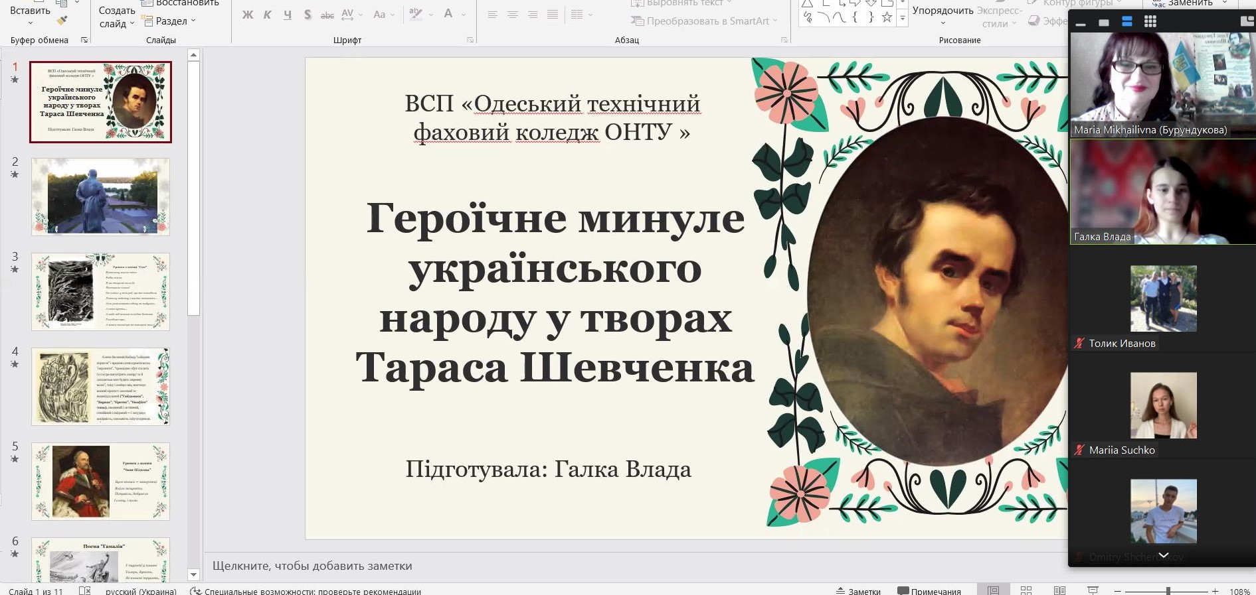Apply strikethrough (abc) formatting
Viewport: 1256px width, 595px height.
327,15
